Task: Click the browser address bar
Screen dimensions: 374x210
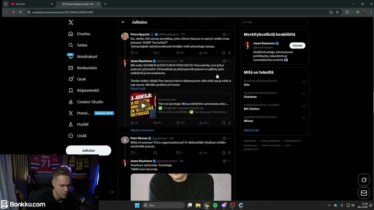Action: [178, 12]
